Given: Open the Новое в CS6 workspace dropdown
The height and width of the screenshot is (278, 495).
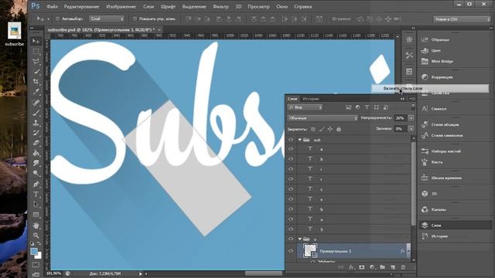Looking at the screenshot, I should (x=462, y=19).
